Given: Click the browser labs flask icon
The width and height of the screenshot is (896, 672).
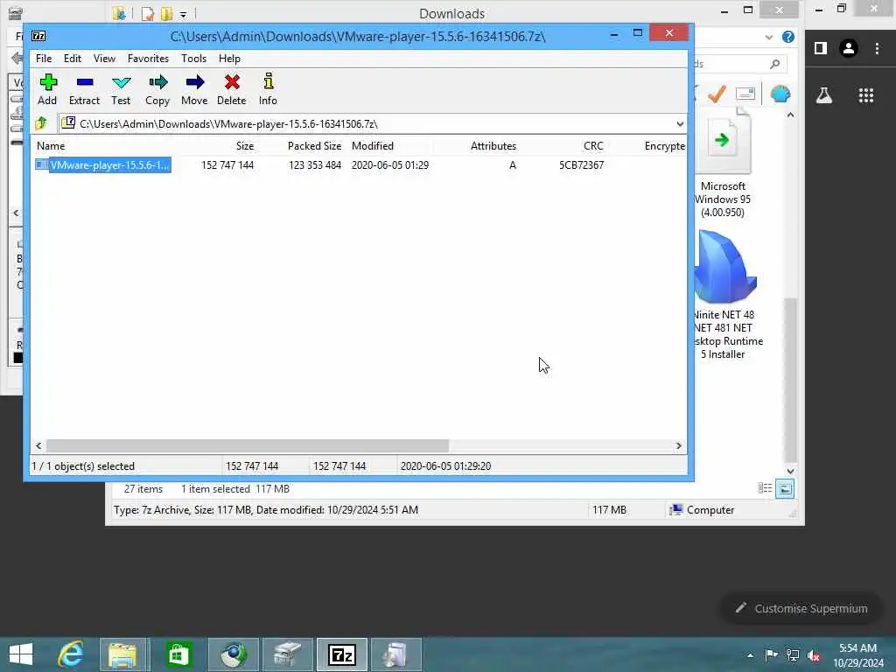Looking at the screenshot, I should 823,95.
